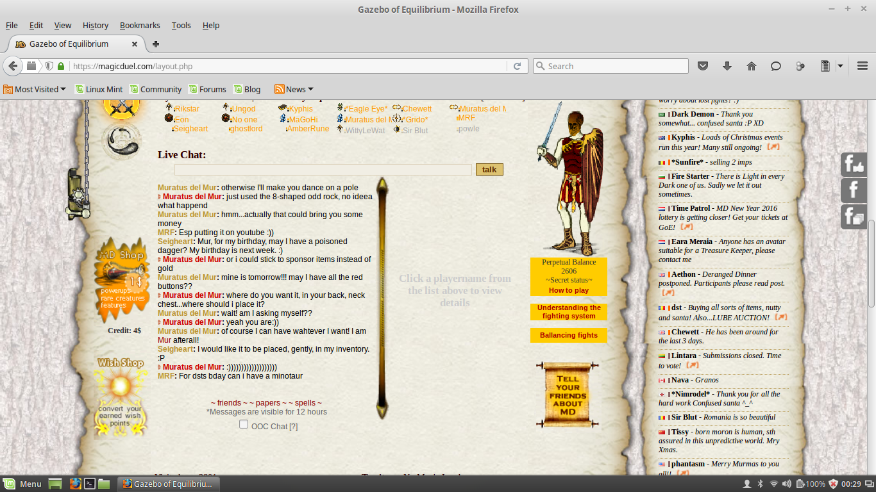Click the Facebook share sidebar icon
The image size is (876, 492).
pos(854,217)
